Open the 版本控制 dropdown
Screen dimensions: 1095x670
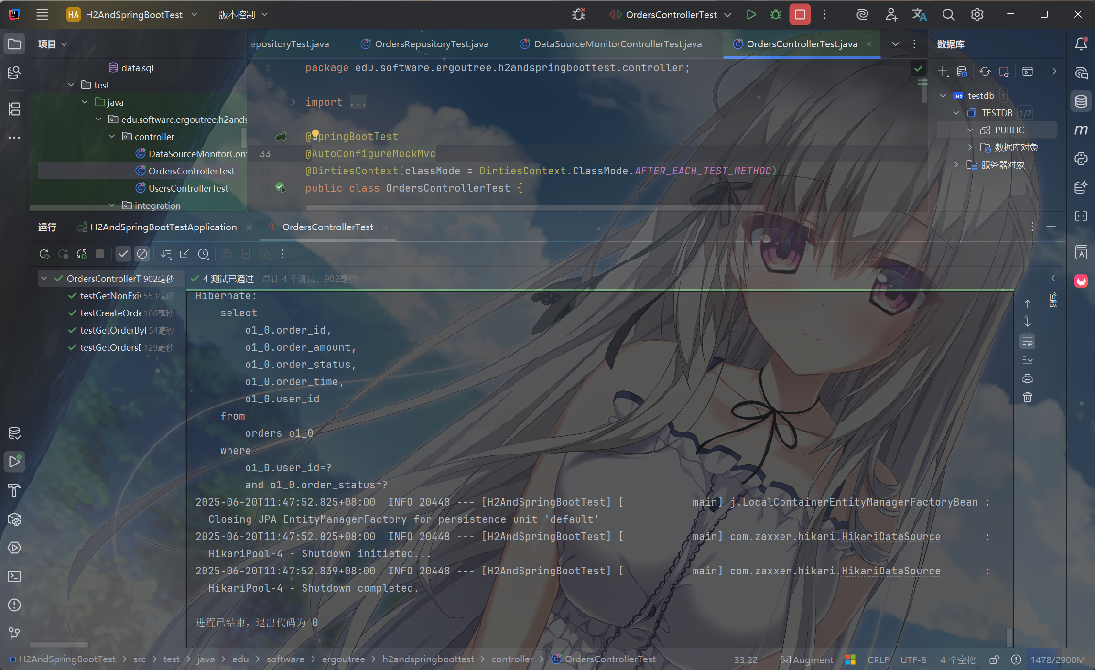(x=243, y=15)
